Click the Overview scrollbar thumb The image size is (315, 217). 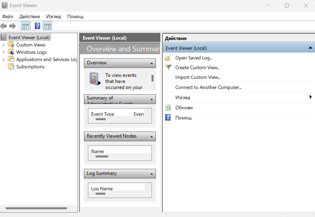(x=152, y=78)
